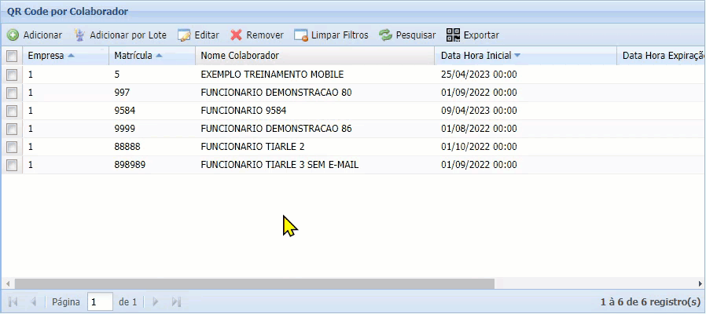706x314 pixels.
Task: Go to the first page arrow icon
Action: [13, 301]
